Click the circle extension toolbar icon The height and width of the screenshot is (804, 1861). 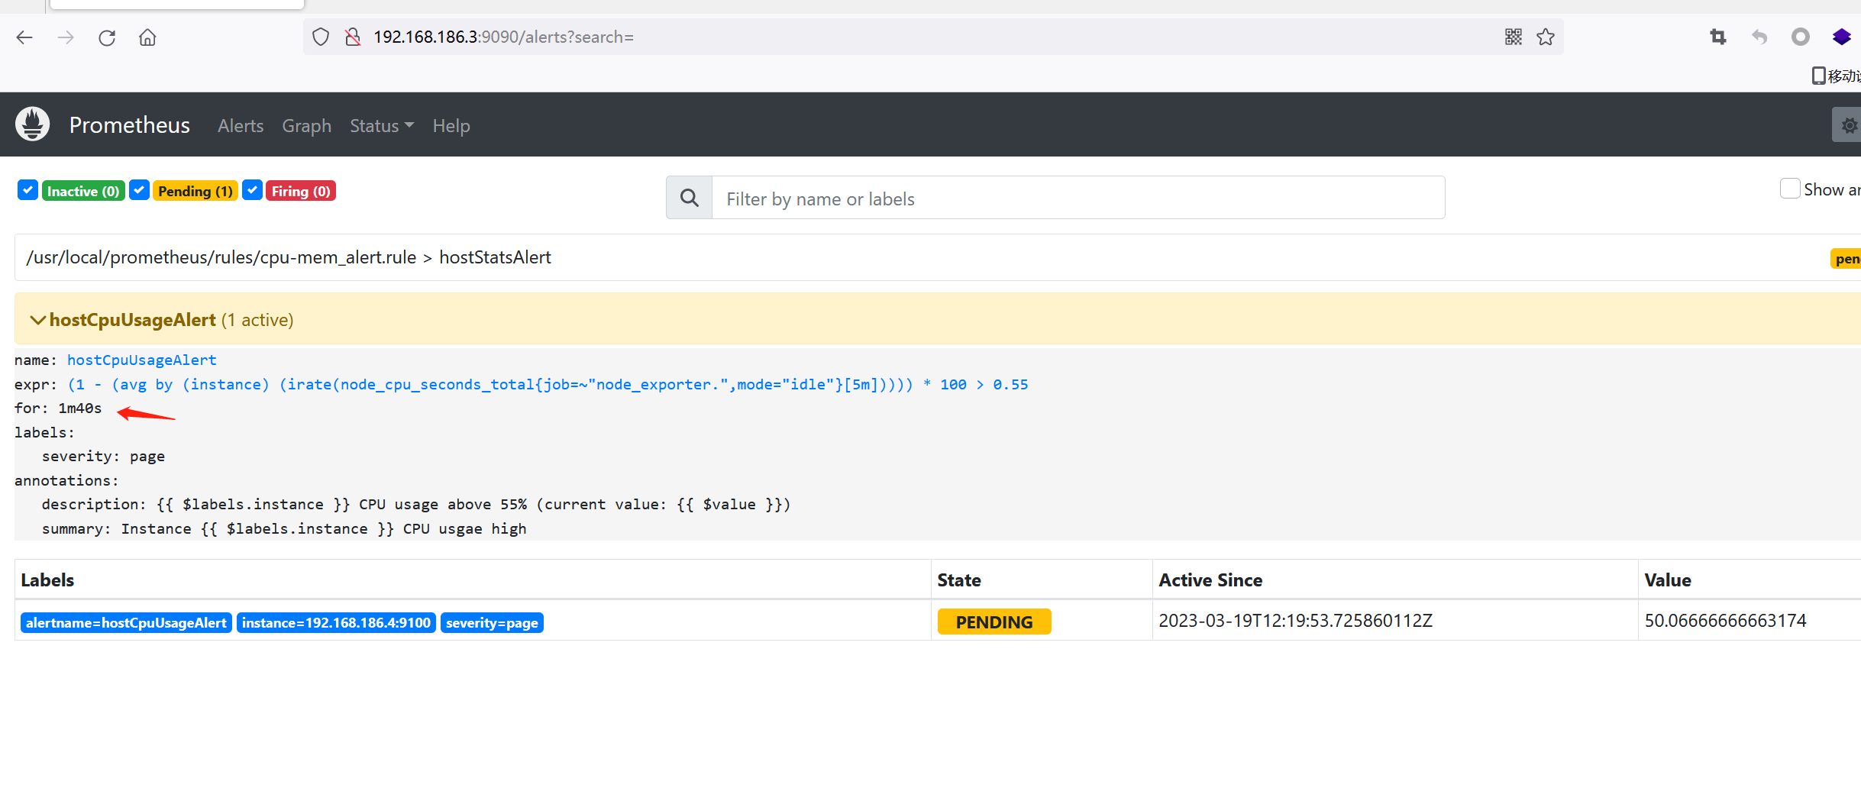(x=1801, y=37)
